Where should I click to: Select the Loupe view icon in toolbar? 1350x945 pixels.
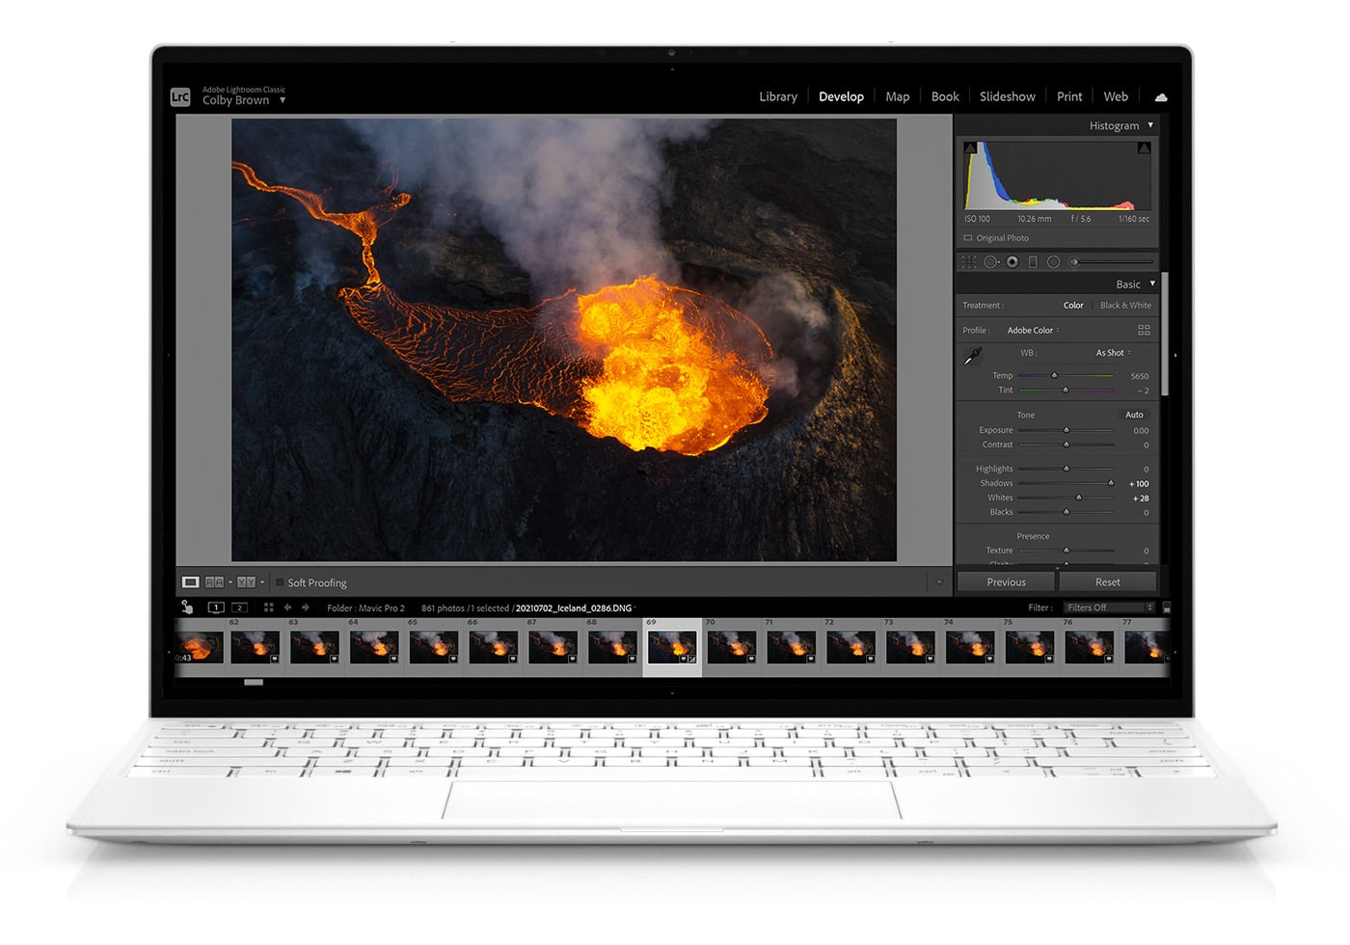click(191, 582)
